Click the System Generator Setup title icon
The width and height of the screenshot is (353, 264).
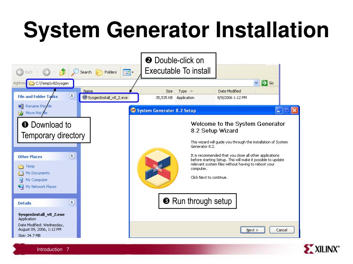pos(133,110)
